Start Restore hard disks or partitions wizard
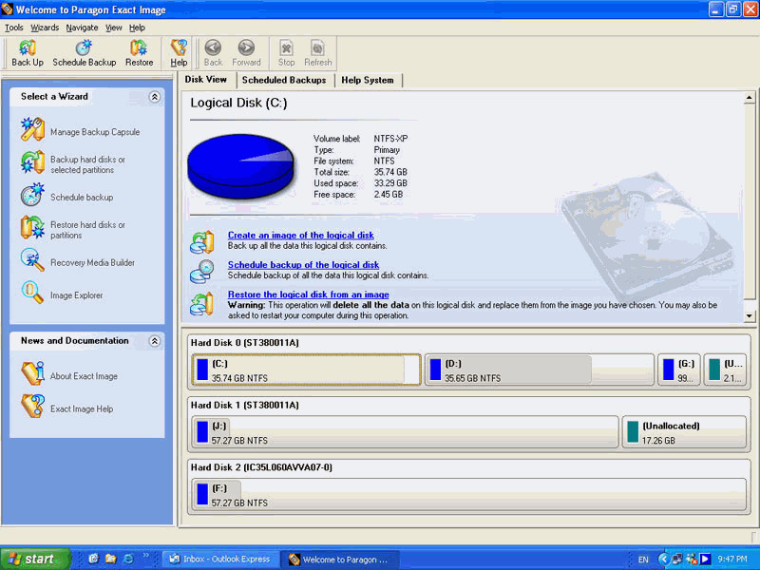 [73, 229]
